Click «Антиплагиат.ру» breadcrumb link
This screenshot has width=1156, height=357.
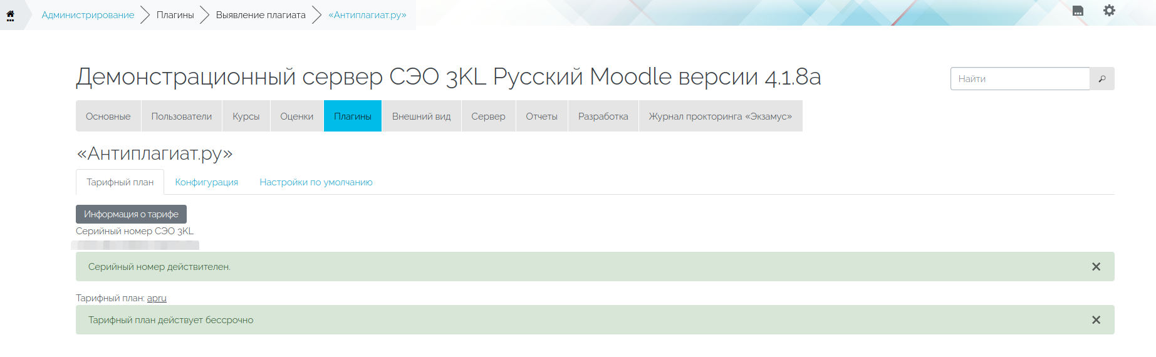pyautogui.click(x=367, y=15)
